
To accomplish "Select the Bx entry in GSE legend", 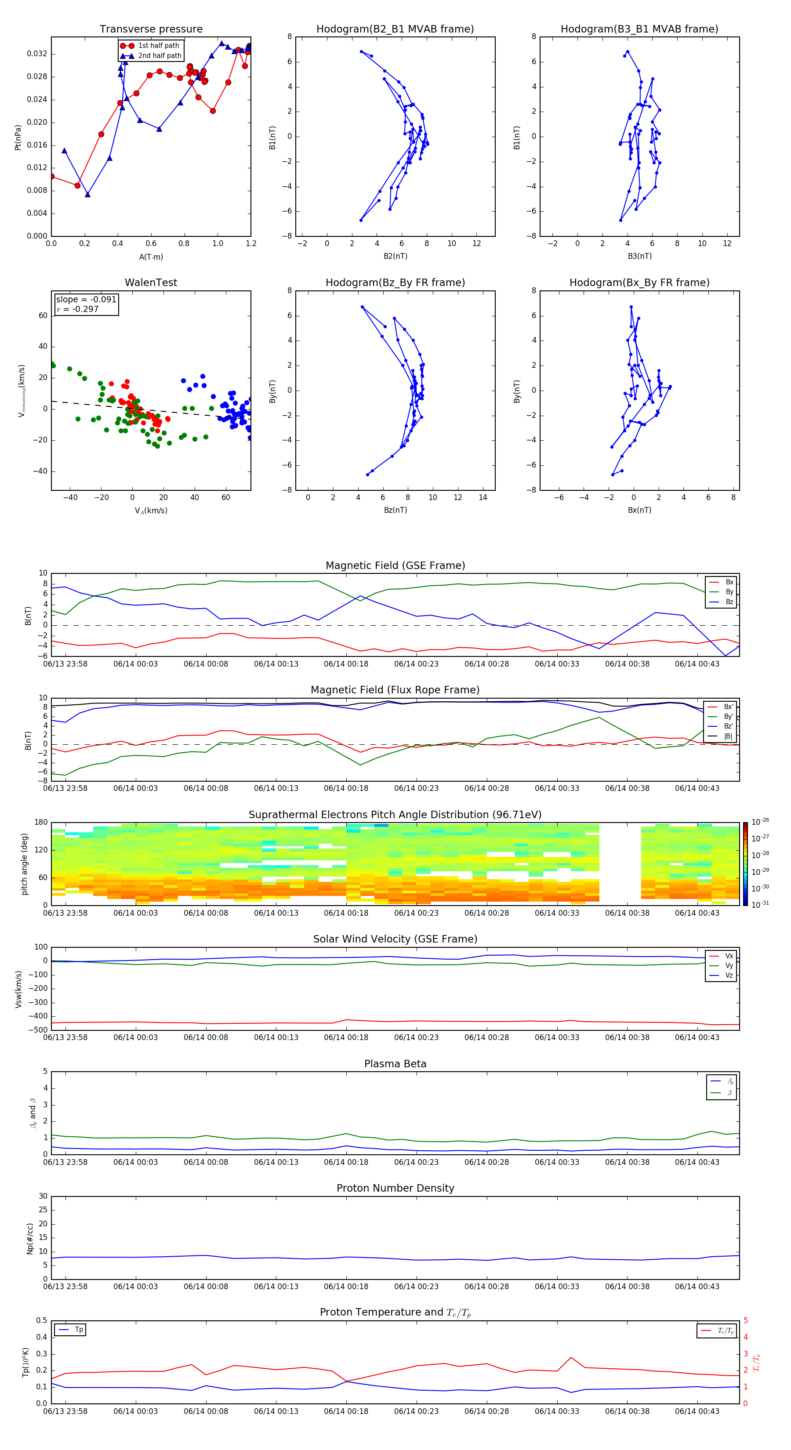I will [x=721, y=582].
